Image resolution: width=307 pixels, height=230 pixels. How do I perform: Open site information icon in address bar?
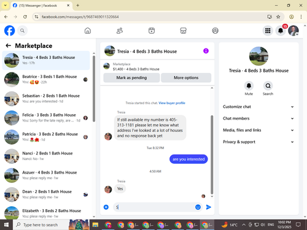[x=36, y=17]
